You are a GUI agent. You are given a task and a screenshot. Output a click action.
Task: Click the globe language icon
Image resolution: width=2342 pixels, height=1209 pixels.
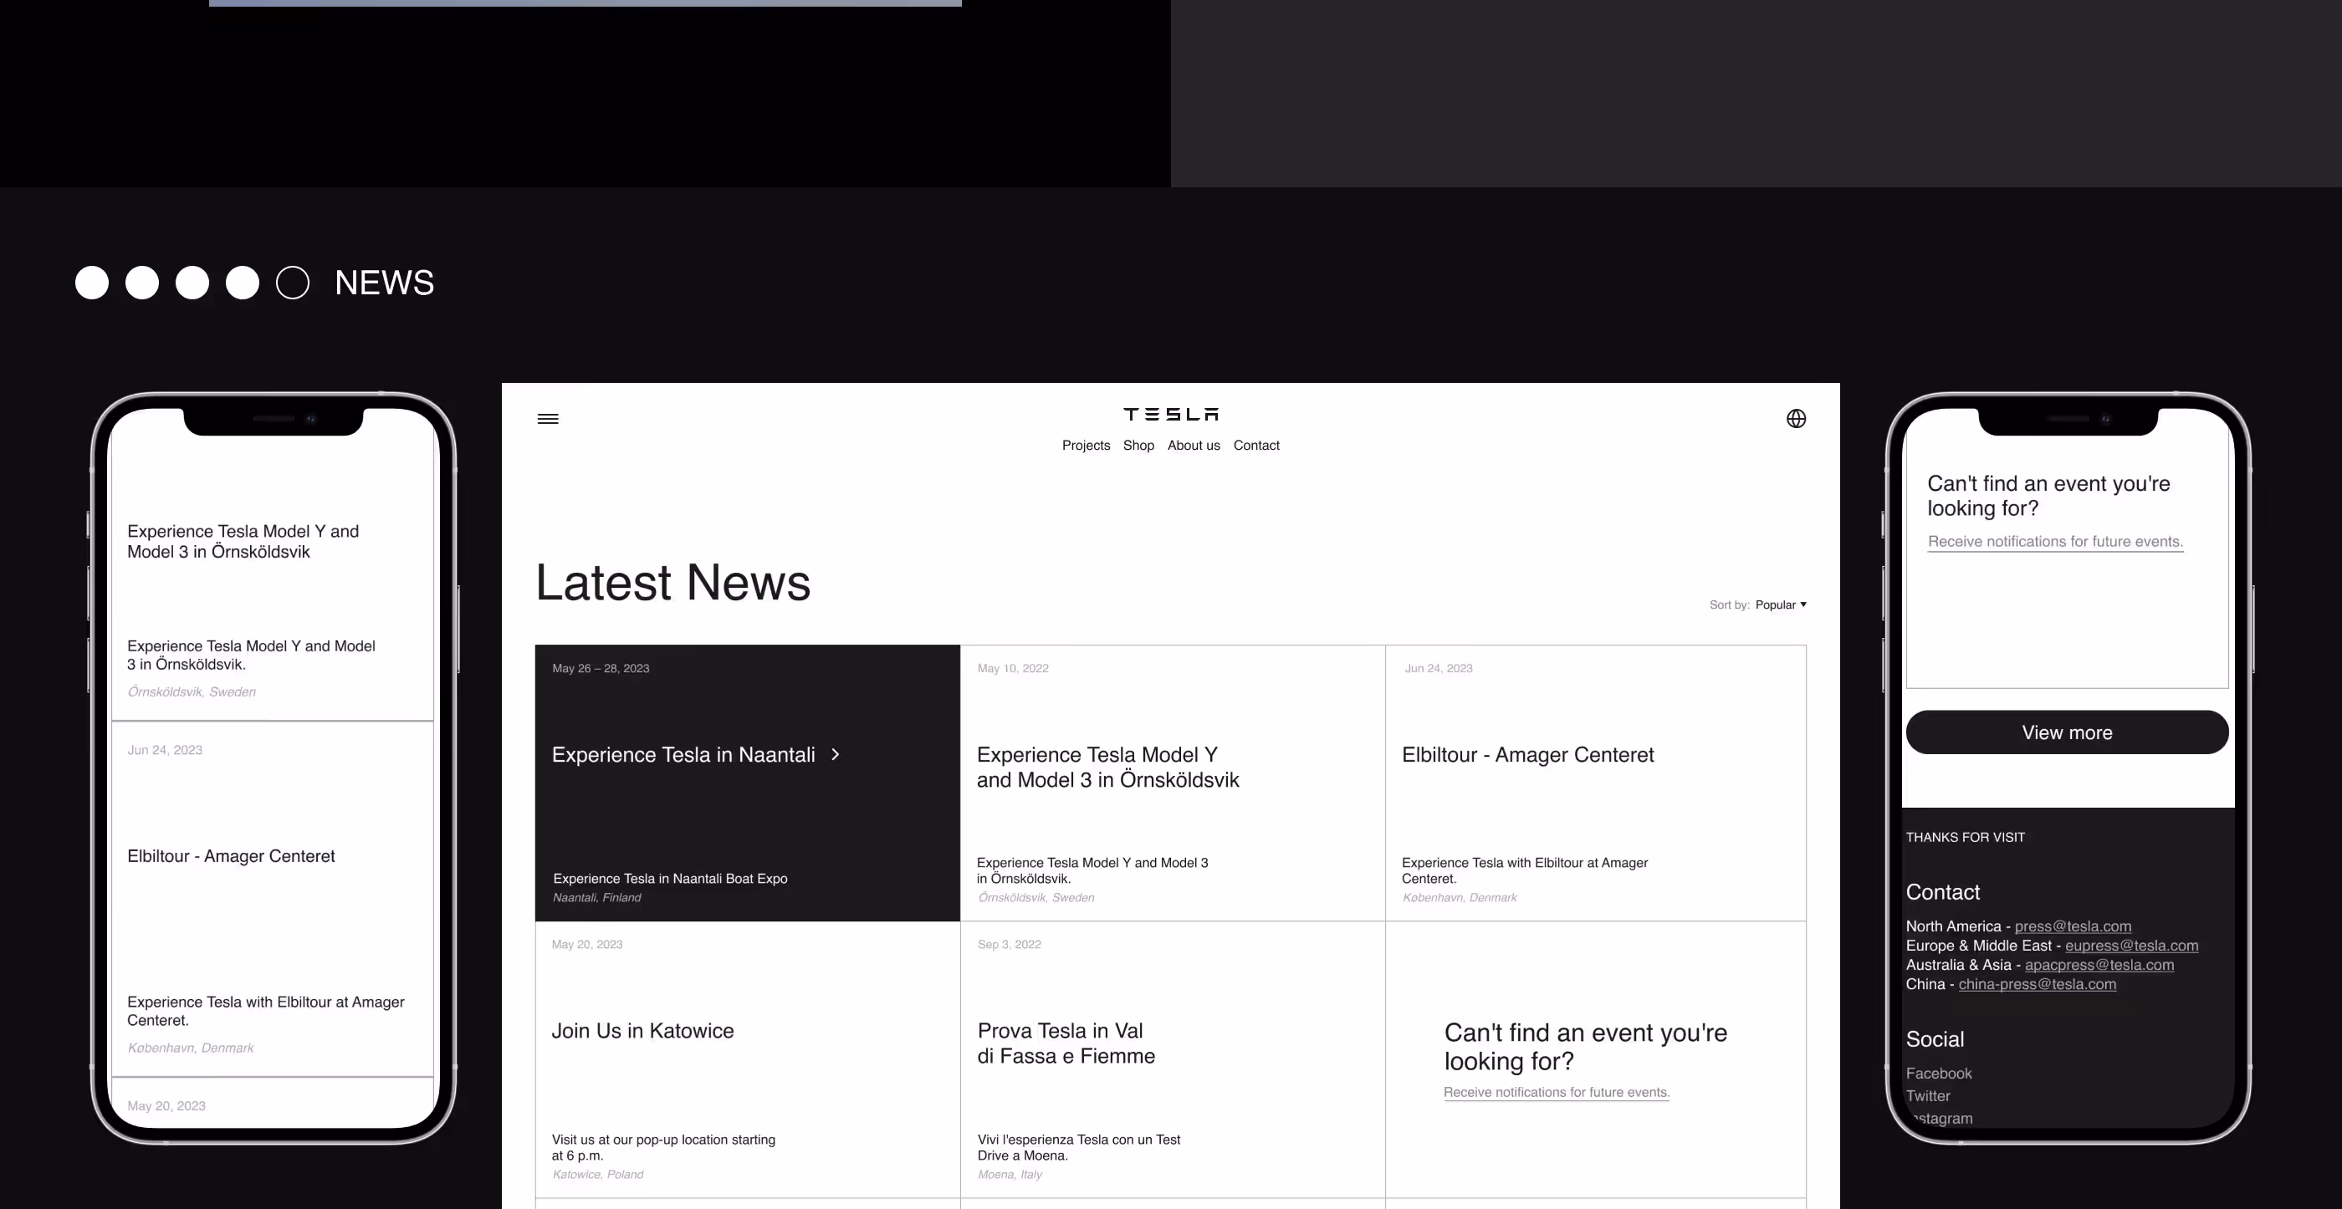1796,419
